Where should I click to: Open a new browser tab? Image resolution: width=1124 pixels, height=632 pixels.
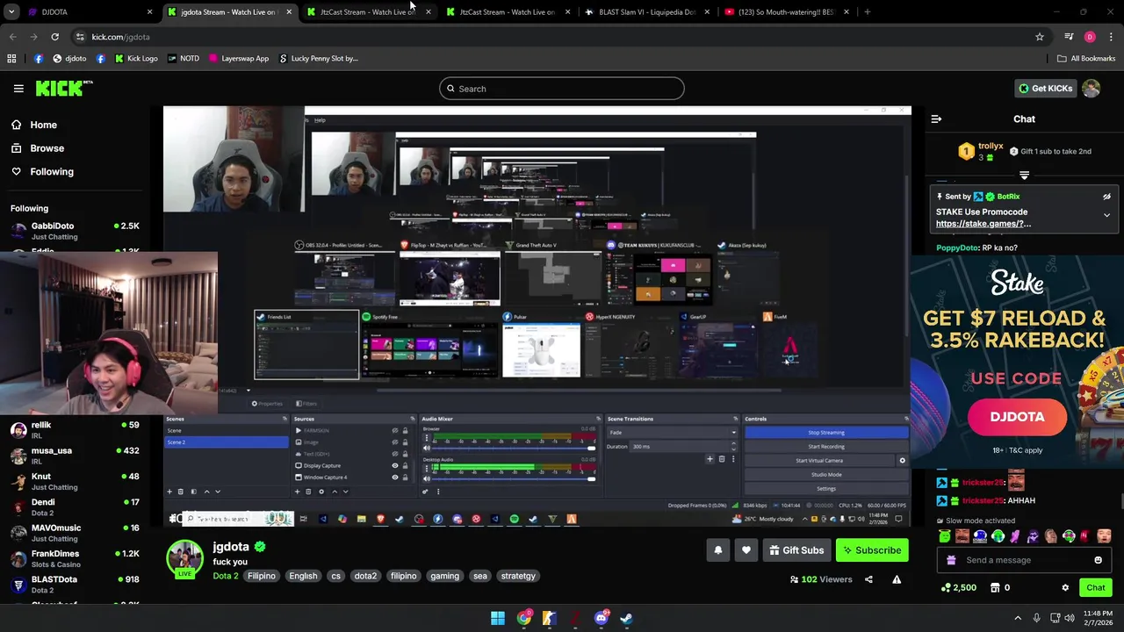[x=867, y=12]
